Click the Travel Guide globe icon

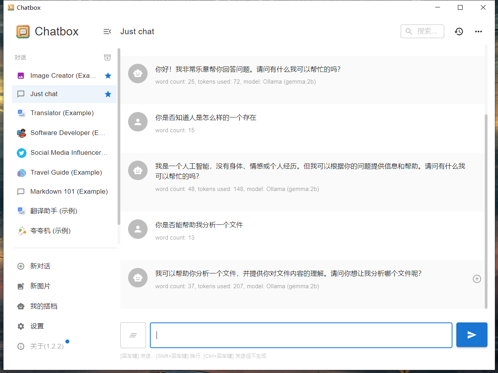coord(21,173)
